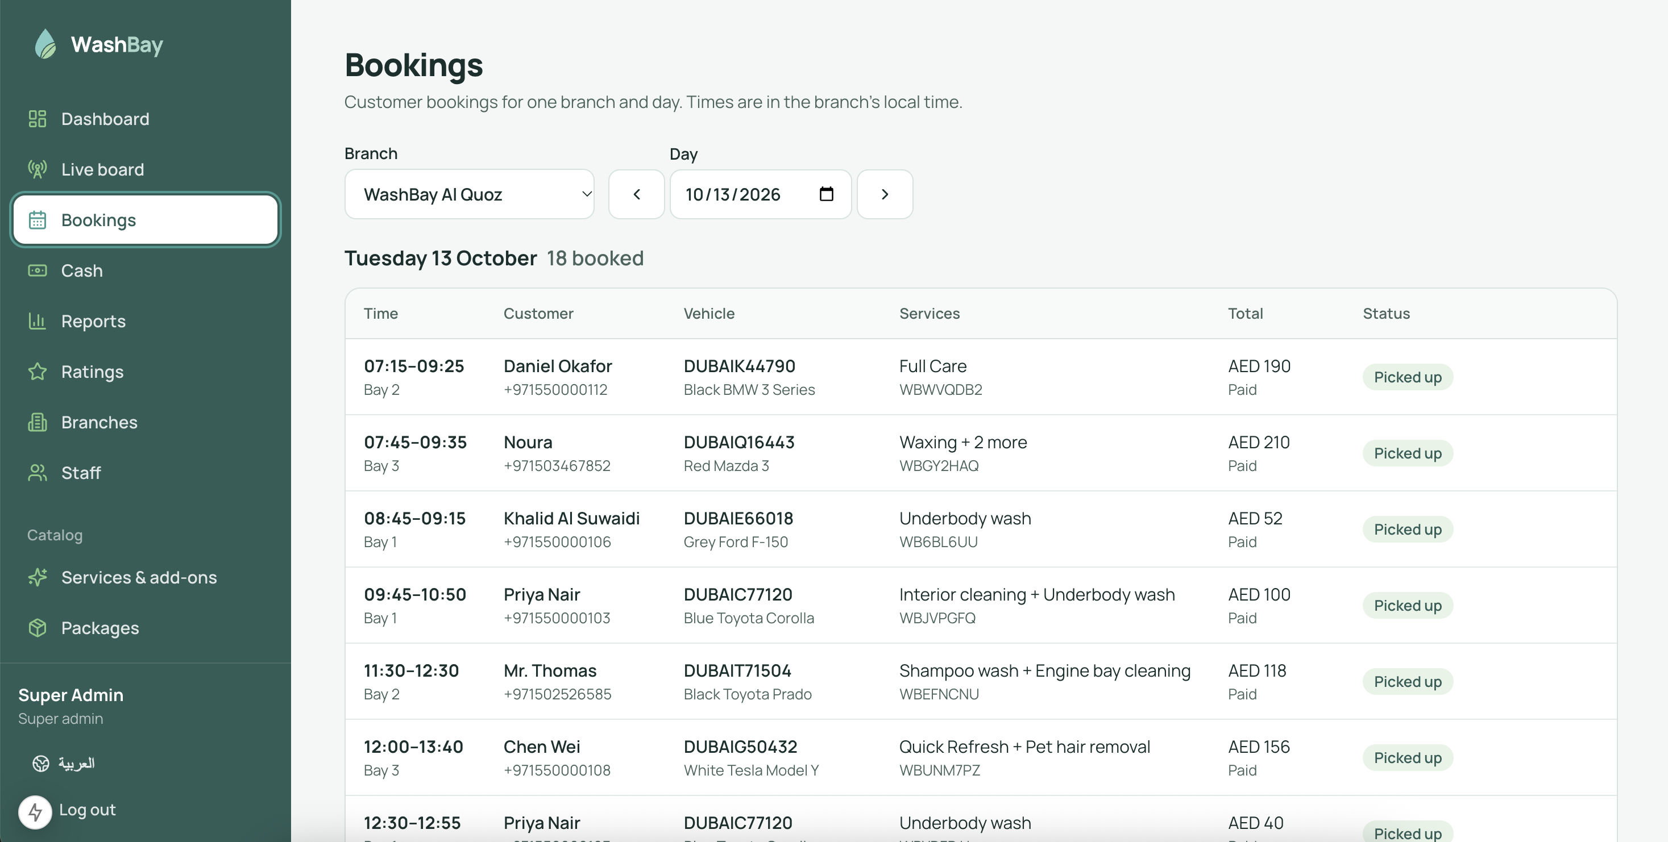The height and width of the screenshot is (842, 1668).
Task: Click the Services & add-ons sparkle icon
Action: pos(38,577)
